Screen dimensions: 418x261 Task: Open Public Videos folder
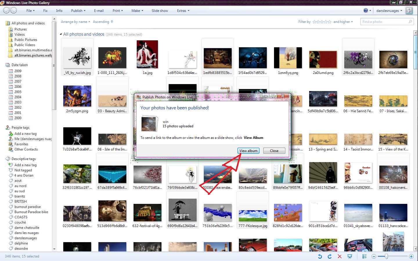tap(25, 45)
